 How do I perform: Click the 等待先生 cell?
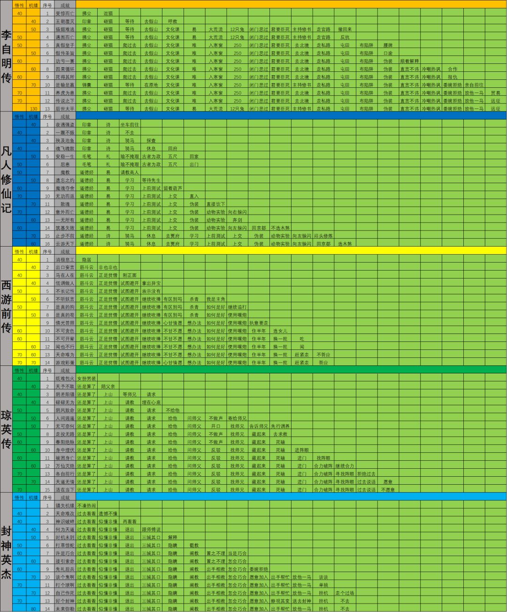coord(151,181)
